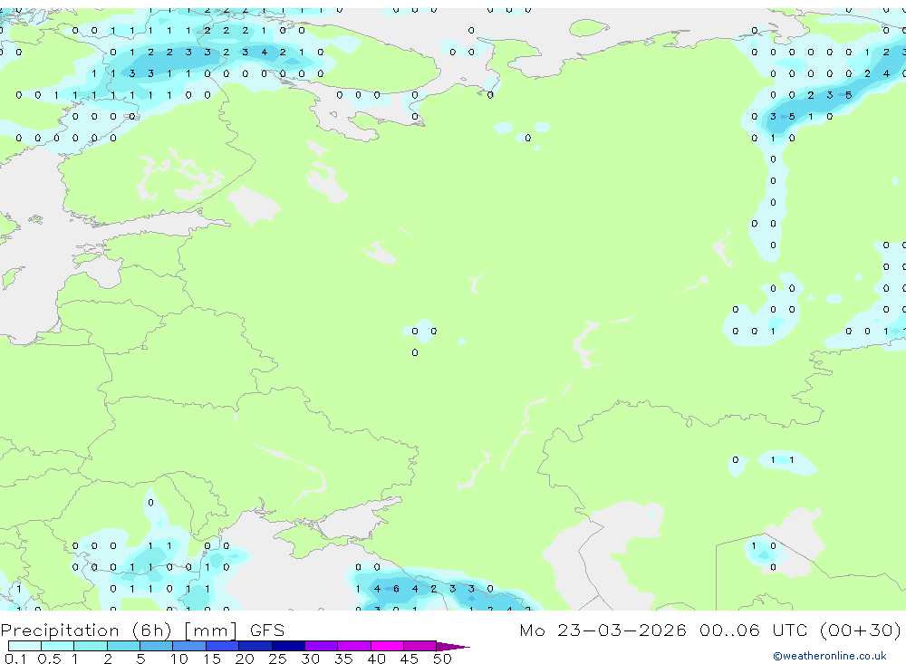Click the 'Precipitation (6h) [mm] GFS' title
906x664 pixels.
[x=143, y=630]
